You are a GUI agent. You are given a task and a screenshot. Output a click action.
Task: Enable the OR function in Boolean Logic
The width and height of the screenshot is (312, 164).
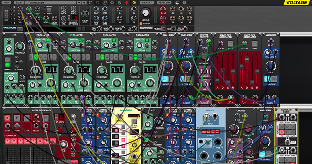(281, 132)
